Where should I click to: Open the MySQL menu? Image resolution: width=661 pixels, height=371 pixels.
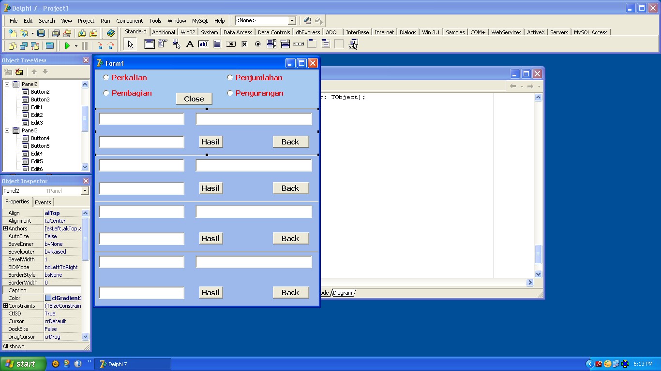tap(200, 21)
